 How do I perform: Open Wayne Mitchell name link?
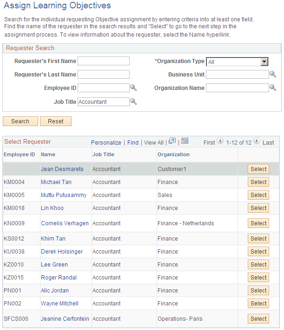click(59, 304)
